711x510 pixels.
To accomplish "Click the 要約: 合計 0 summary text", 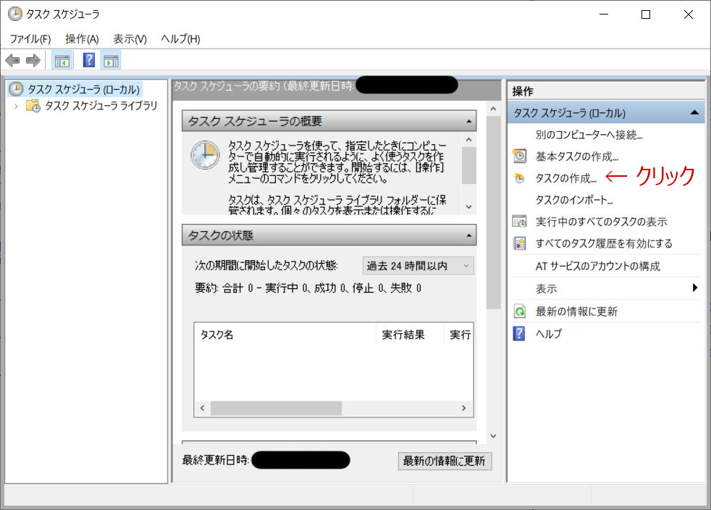I will pos(308,288).
